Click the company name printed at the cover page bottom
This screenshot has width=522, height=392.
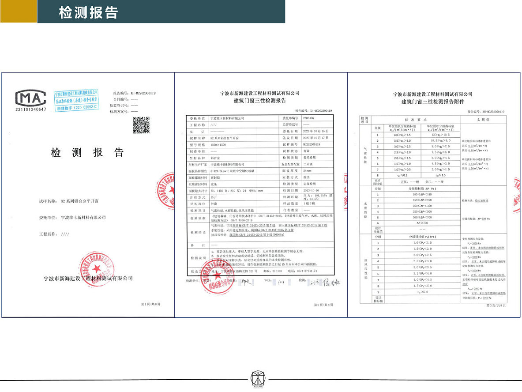[x=88, y=279]
